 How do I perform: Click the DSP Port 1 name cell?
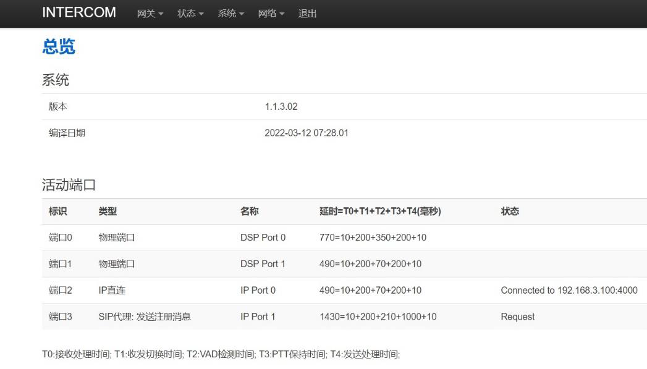[x=263, y=264]
